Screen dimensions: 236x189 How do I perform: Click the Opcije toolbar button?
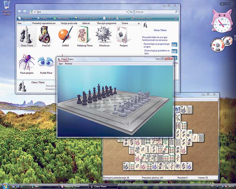tap(108, 18)
